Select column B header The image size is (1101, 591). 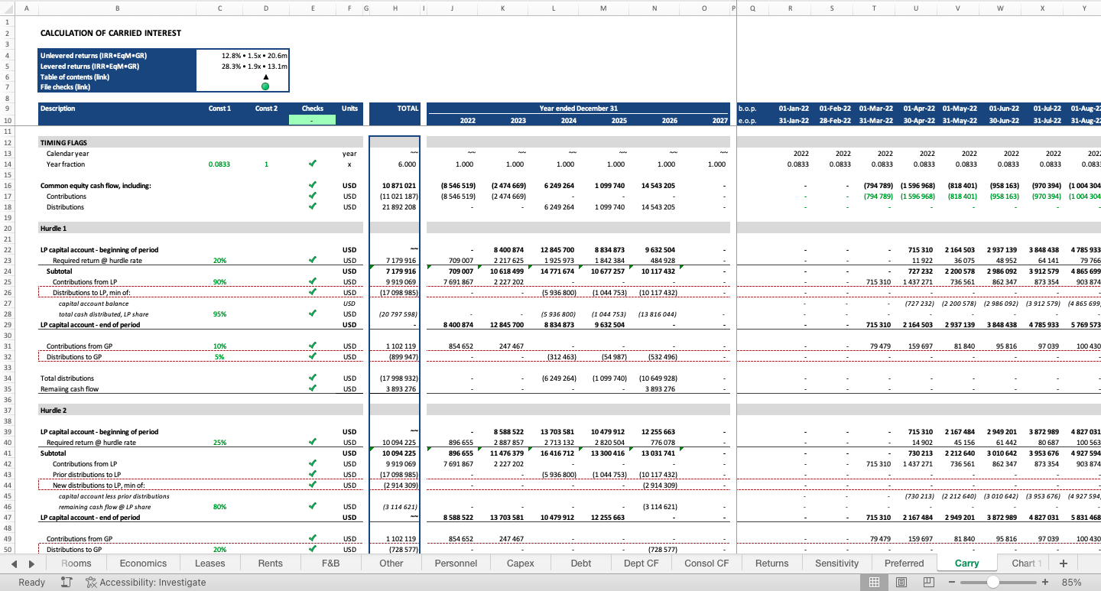tap(117, 8)
